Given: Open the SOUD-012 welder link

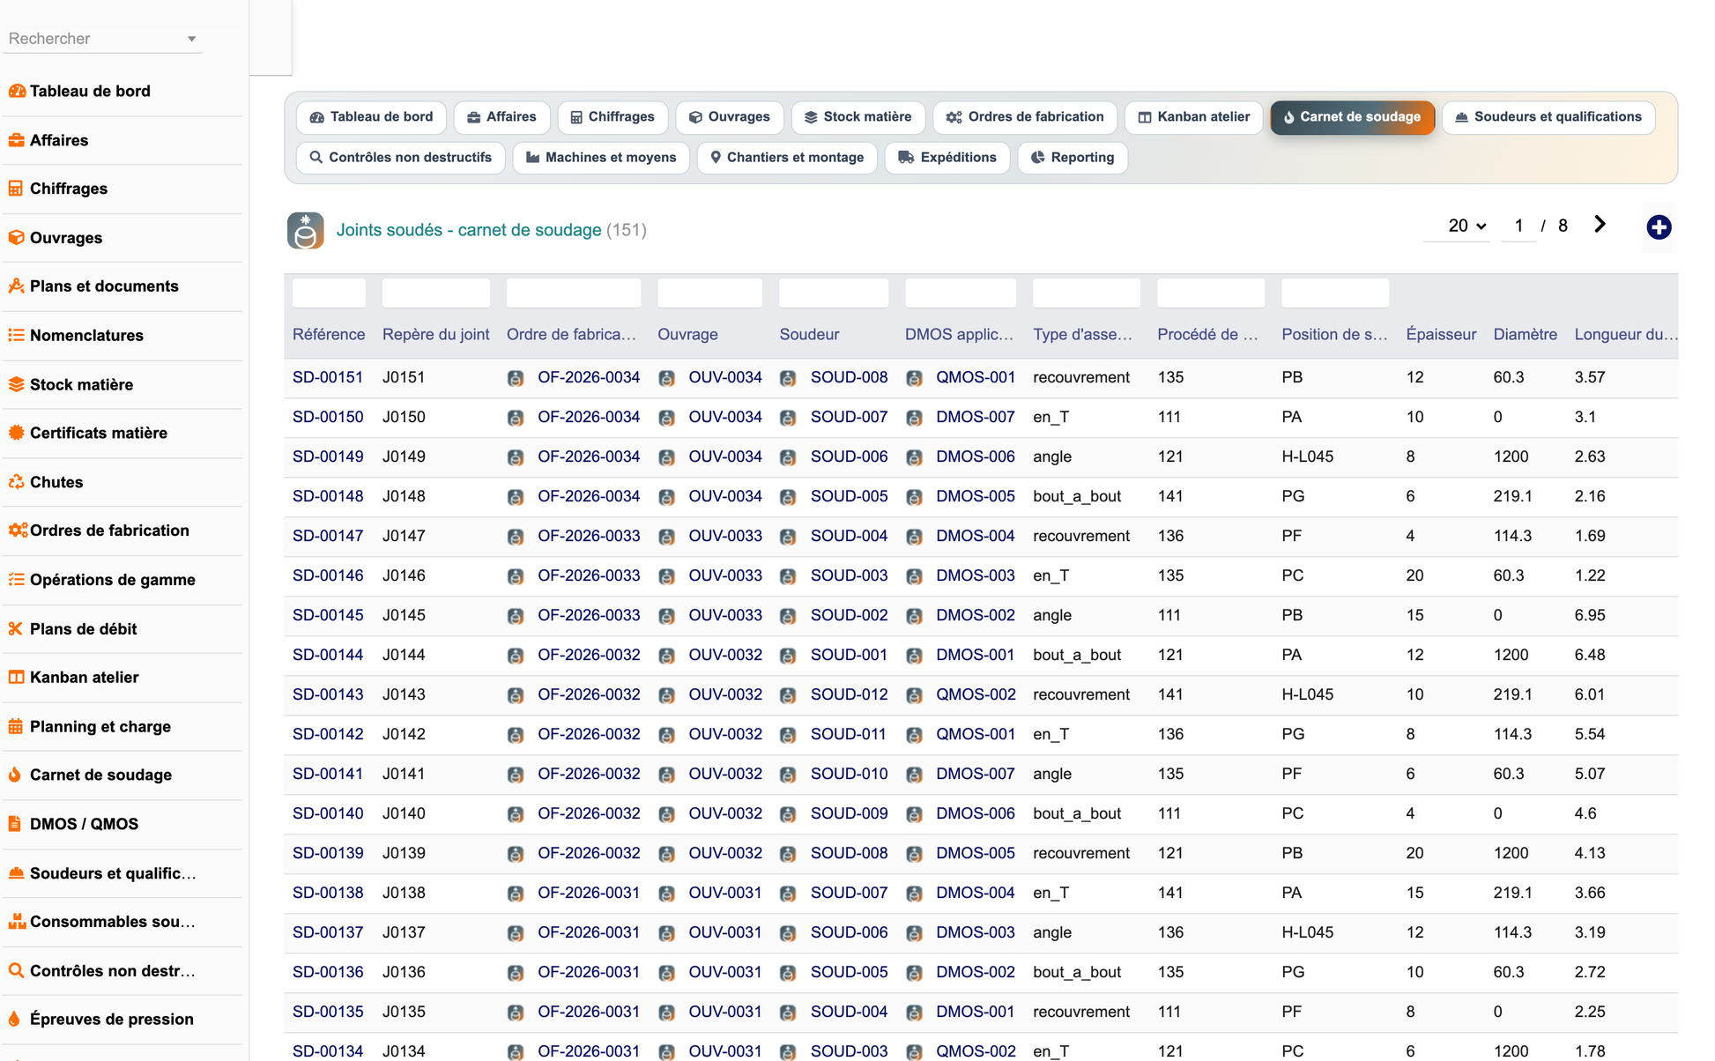Looking at the screenshot, I should (x=849, y=694).
